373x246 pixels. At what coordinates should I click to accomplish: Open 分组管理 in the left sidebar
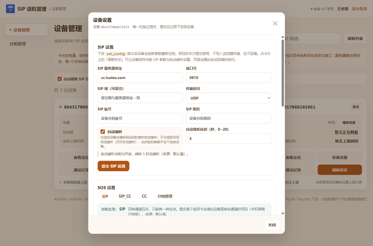tap(26, 44)
